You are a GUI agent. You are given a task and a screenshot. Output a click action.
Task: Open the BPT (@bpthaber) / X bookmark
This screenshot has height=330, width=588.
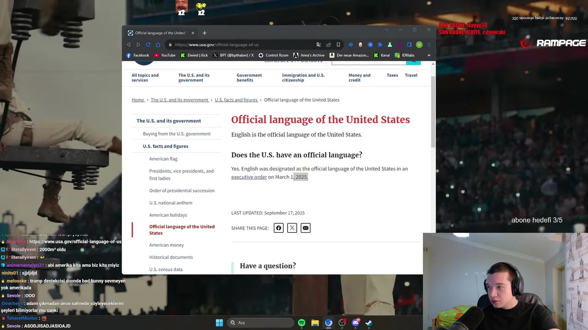[233, 55]
